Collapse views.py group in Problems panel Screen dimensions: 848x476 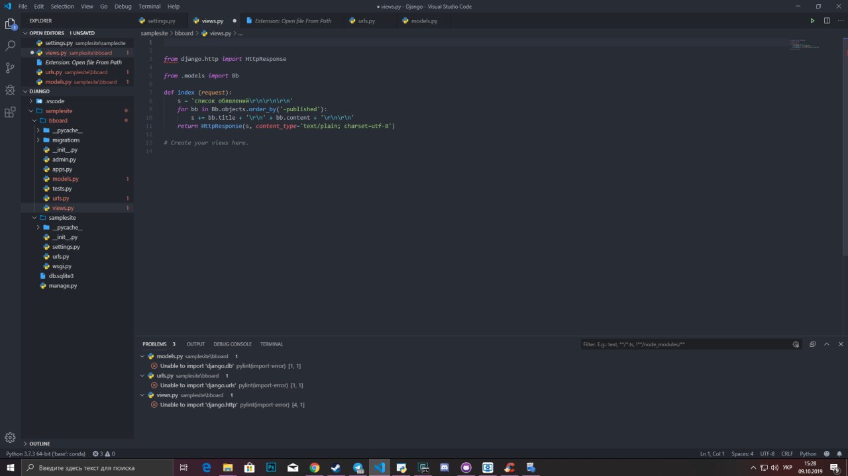[x=142, y=395]
